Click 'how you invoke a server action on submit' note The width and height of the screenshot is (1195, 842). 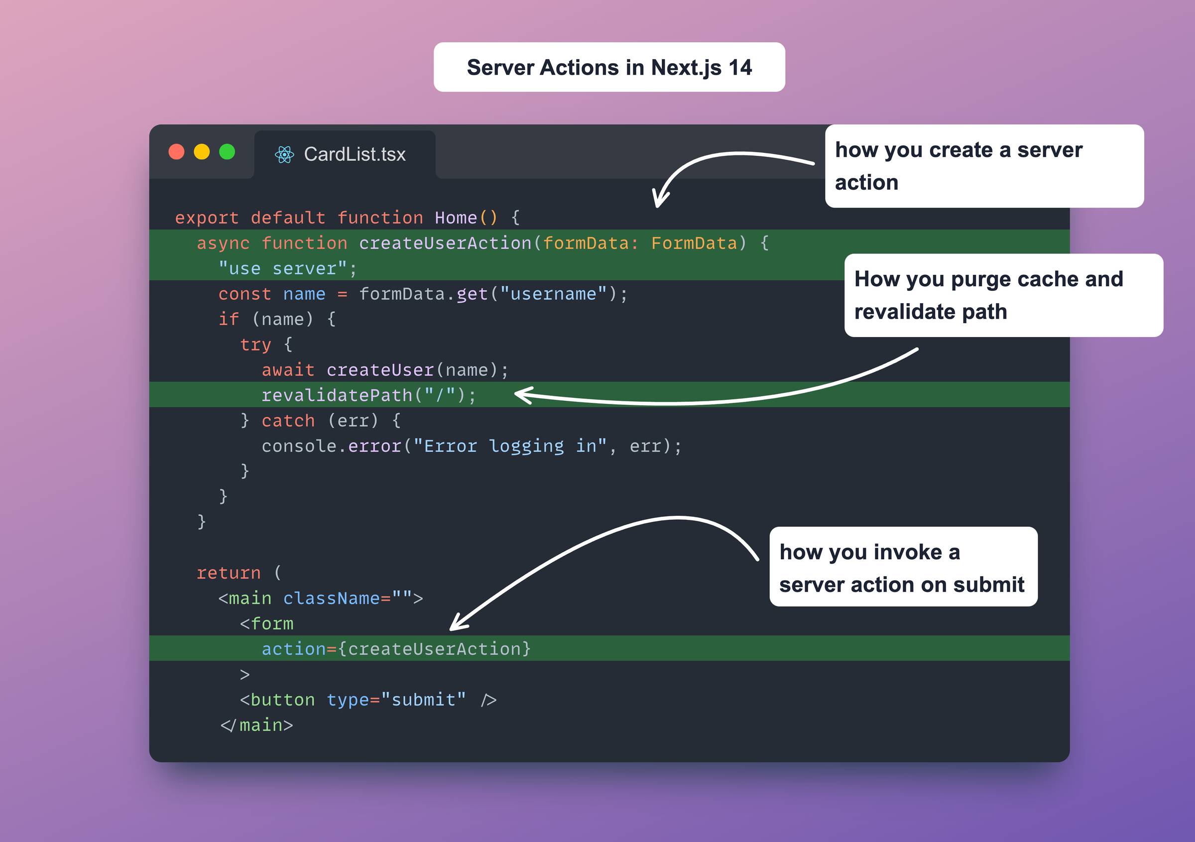pos(903,567)
